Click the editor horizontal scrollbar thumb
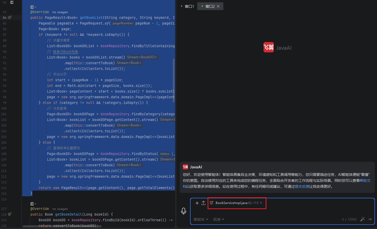 pyautogui.click(x=62, y=226)
